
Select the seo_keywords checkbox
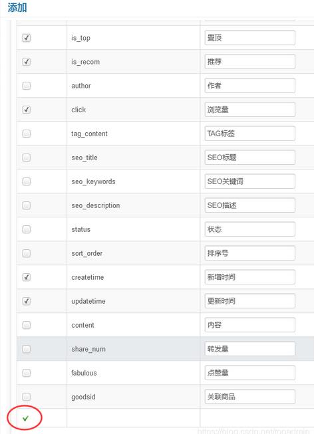[27, 181]
